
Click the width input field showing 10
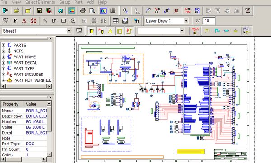tap(209, 21)
